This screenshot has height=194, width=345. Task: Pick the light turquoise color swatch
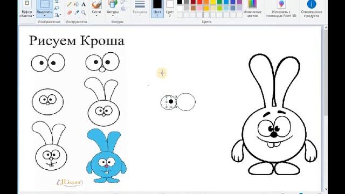click(x=226, y=9)
